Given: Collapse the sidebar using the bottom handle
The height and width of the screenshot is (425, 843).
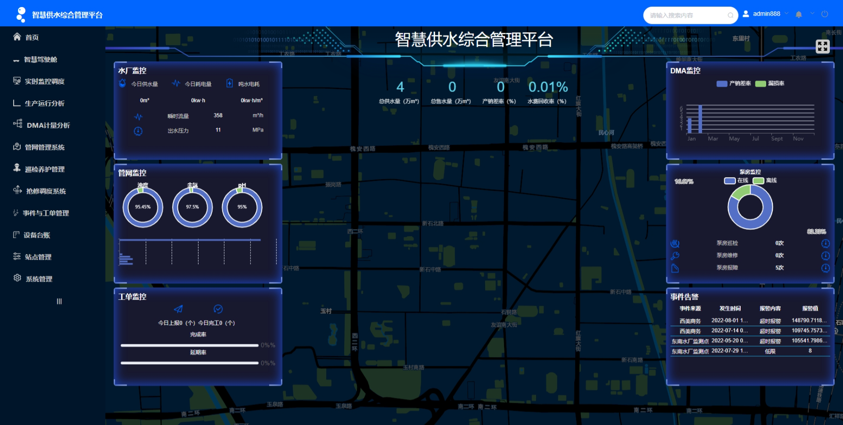Looking at the screenshot, I should coord(59,302).
